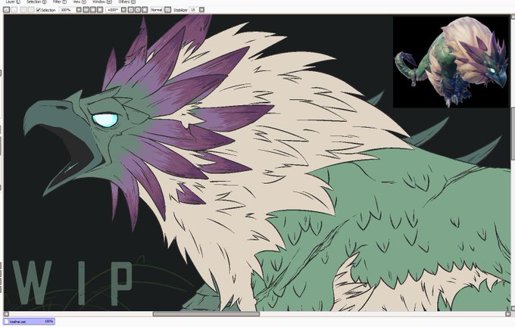This screenshot has height=327, width=515.
Task: Open the Window menu
Action: [101, 2]
